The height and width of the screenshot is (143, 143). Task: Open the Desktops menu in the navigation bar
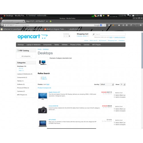click(21, 45)
